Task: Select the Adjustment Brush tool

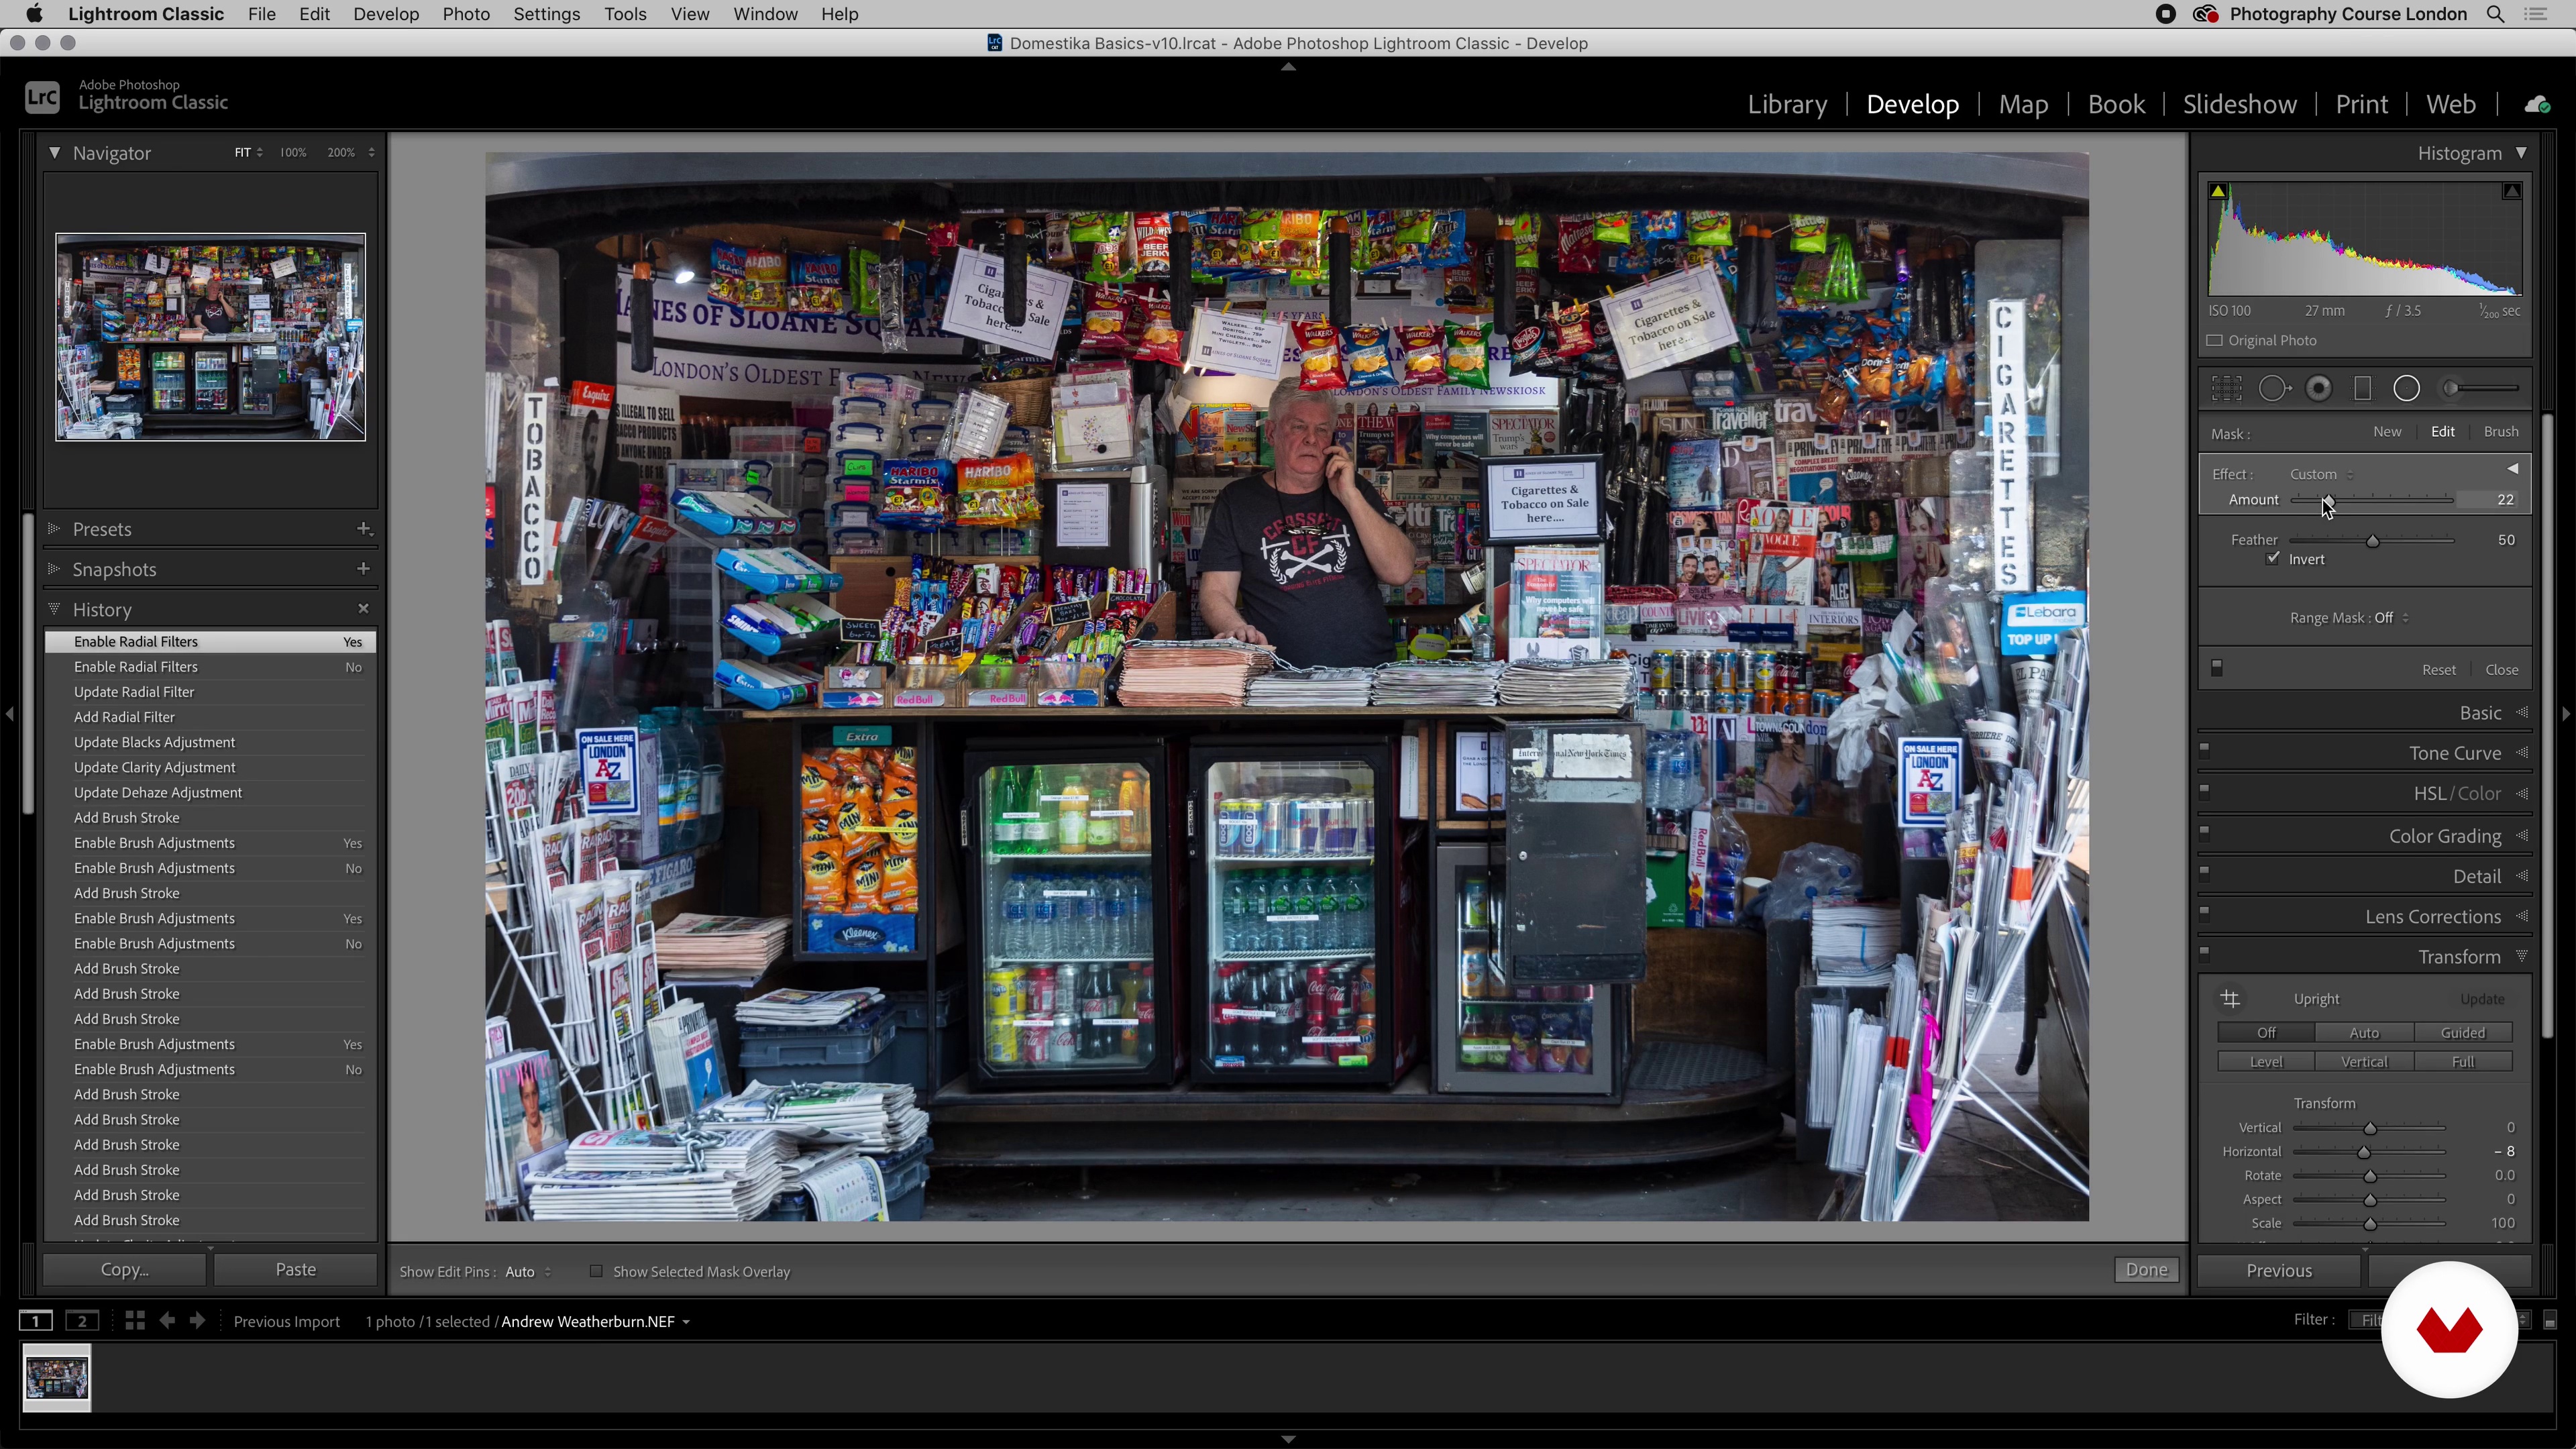Action: 2479,389
